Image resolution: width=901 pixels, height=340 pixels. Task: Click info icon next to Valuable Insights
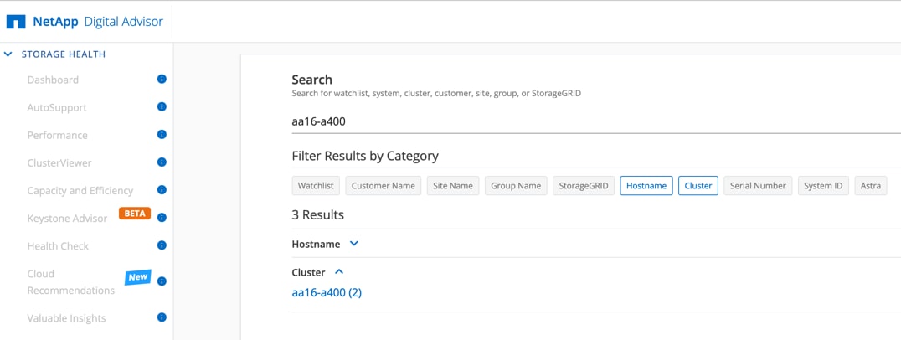click(162, 317)
